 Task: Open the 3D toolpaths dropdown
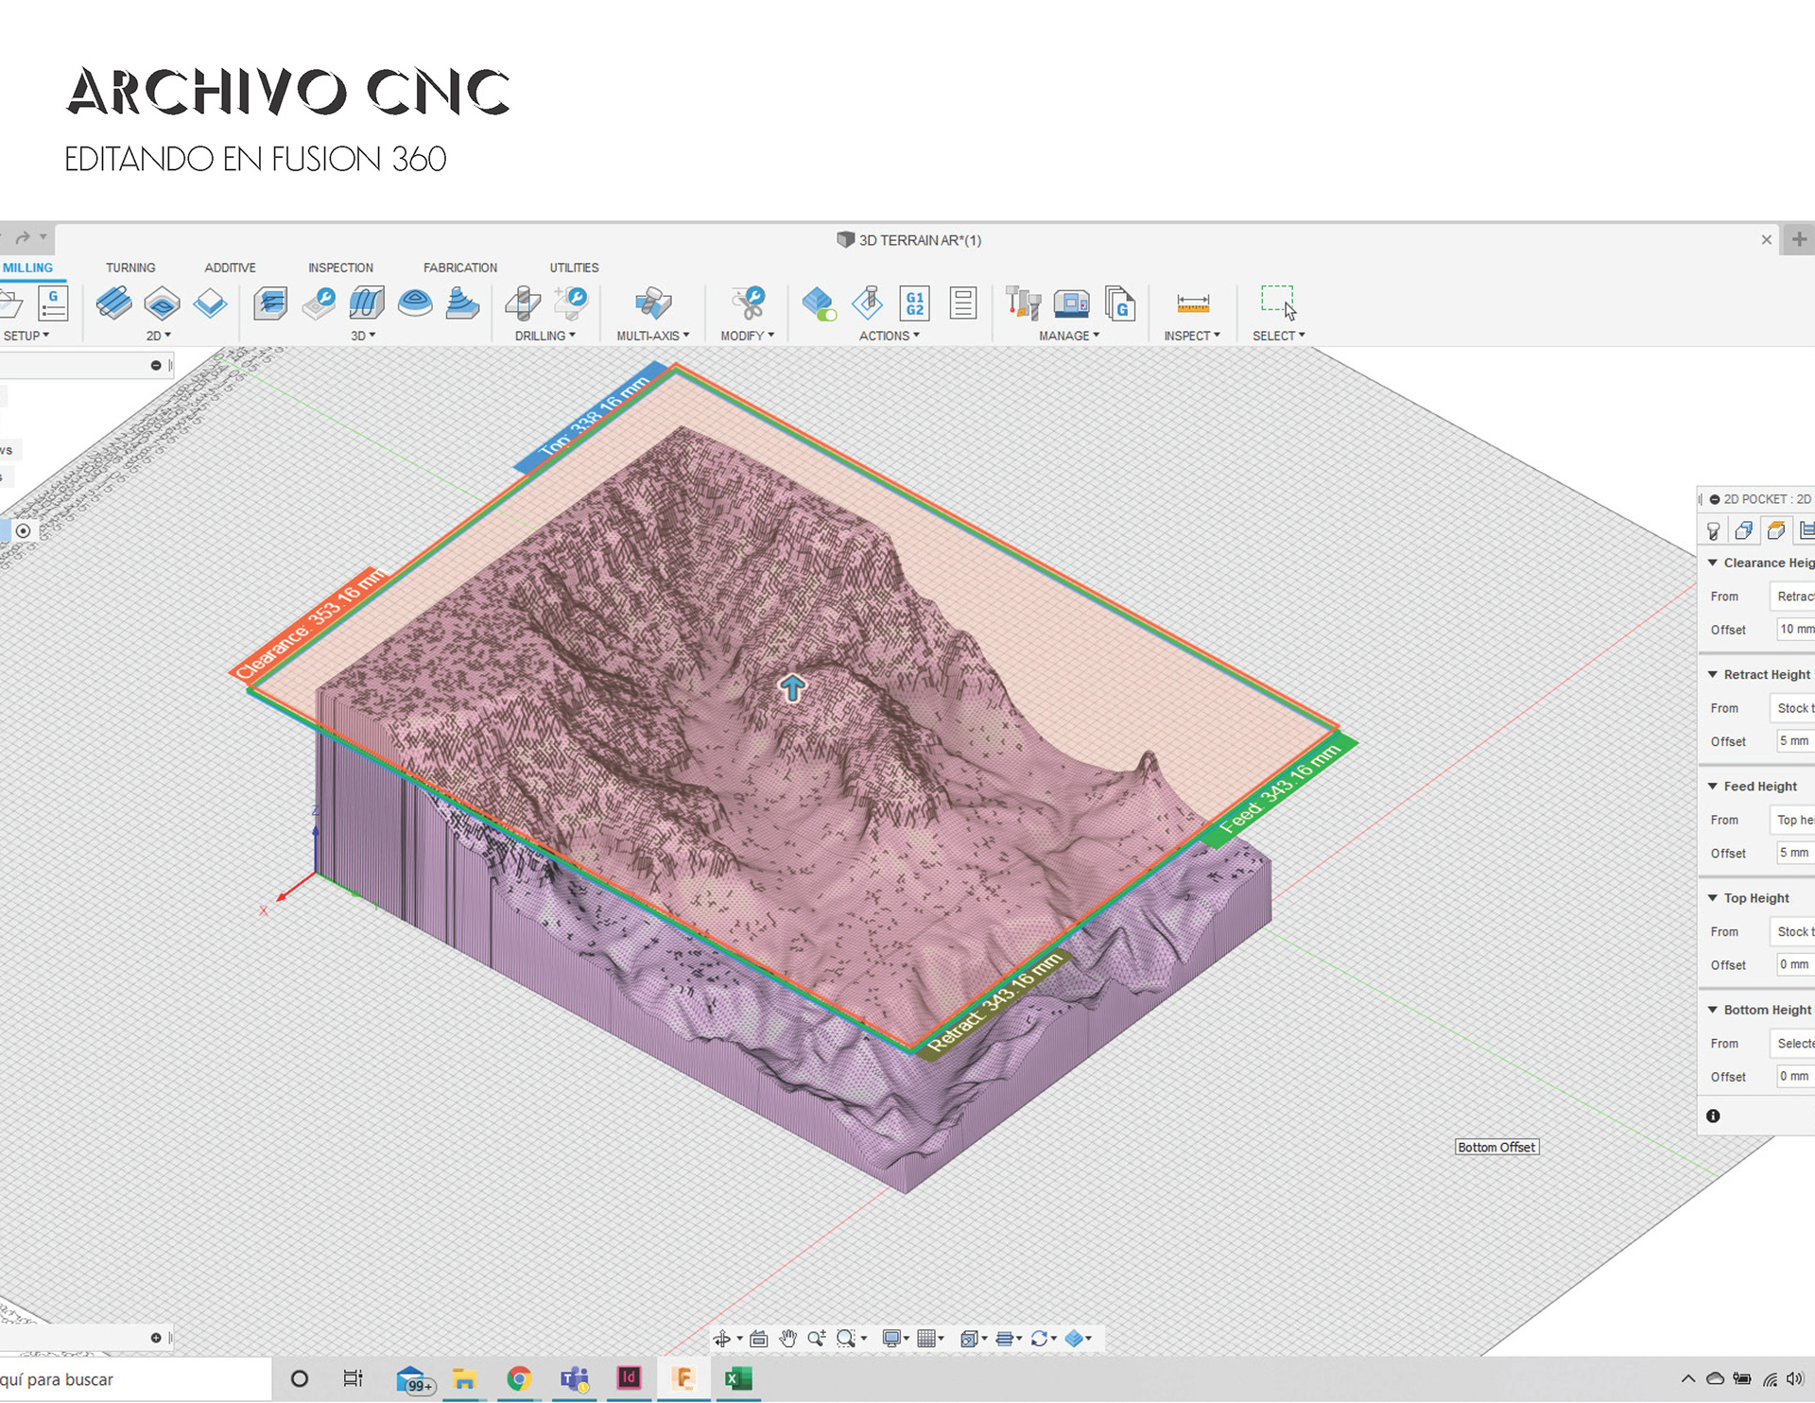(363, 336)
